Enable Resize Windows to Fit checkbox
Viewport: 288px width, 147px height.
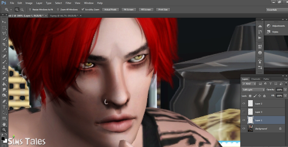pos(30,9)
